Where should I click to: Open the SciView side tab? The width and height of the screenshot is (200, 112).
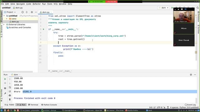tap(198, 29)
